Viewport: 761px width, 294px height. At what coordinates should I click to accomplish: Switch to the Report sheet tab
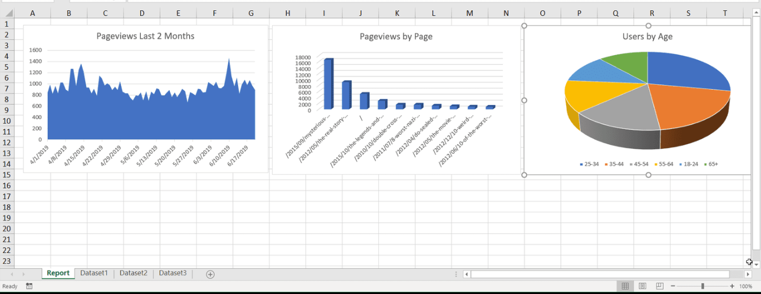(58, 274)
